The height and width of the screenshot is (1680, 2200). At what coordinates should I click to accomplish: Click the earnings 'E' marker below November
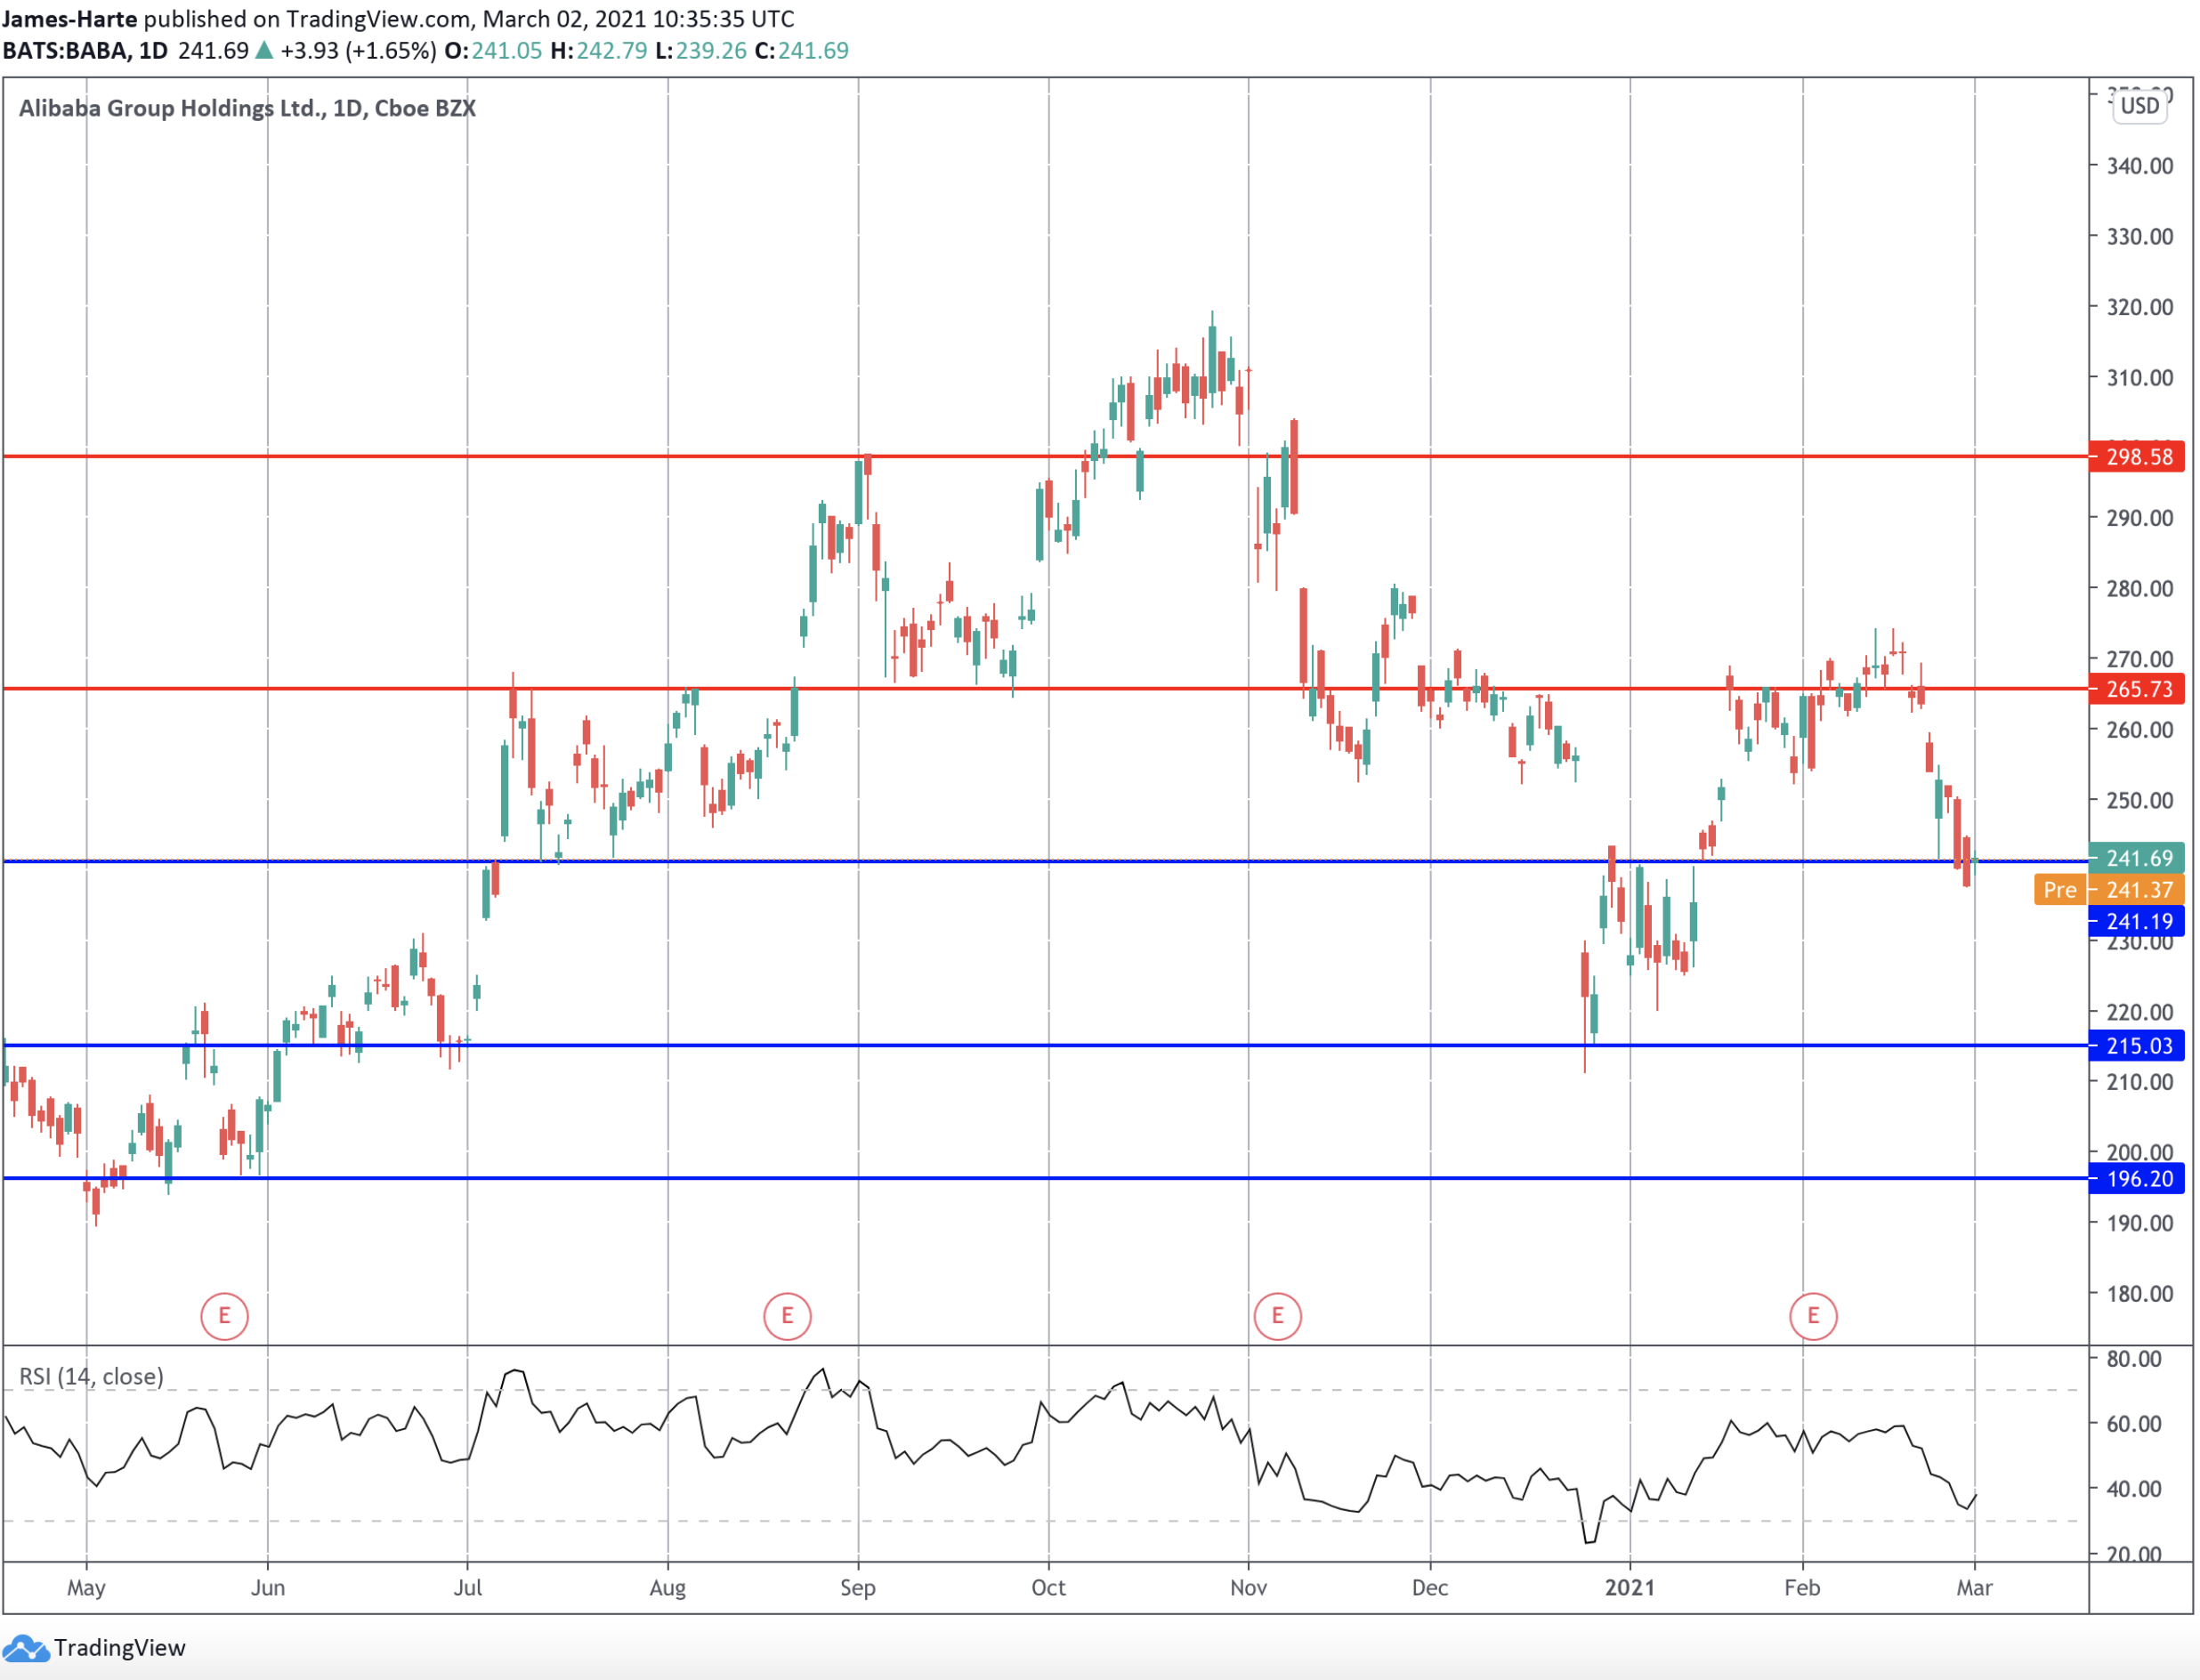tap(1277, 1317)
